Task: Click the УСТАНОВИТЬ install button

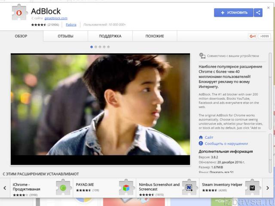Action: (x=234, y=12)
